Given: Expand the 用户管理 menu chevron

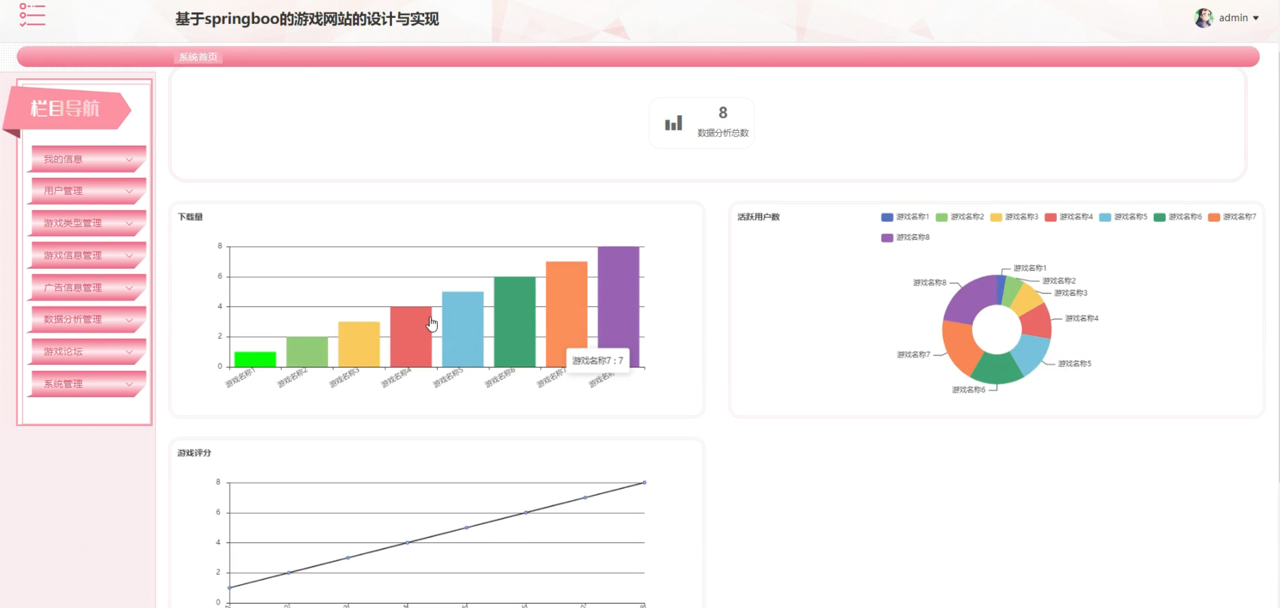Looking at the screenshot, I should 129,191.
